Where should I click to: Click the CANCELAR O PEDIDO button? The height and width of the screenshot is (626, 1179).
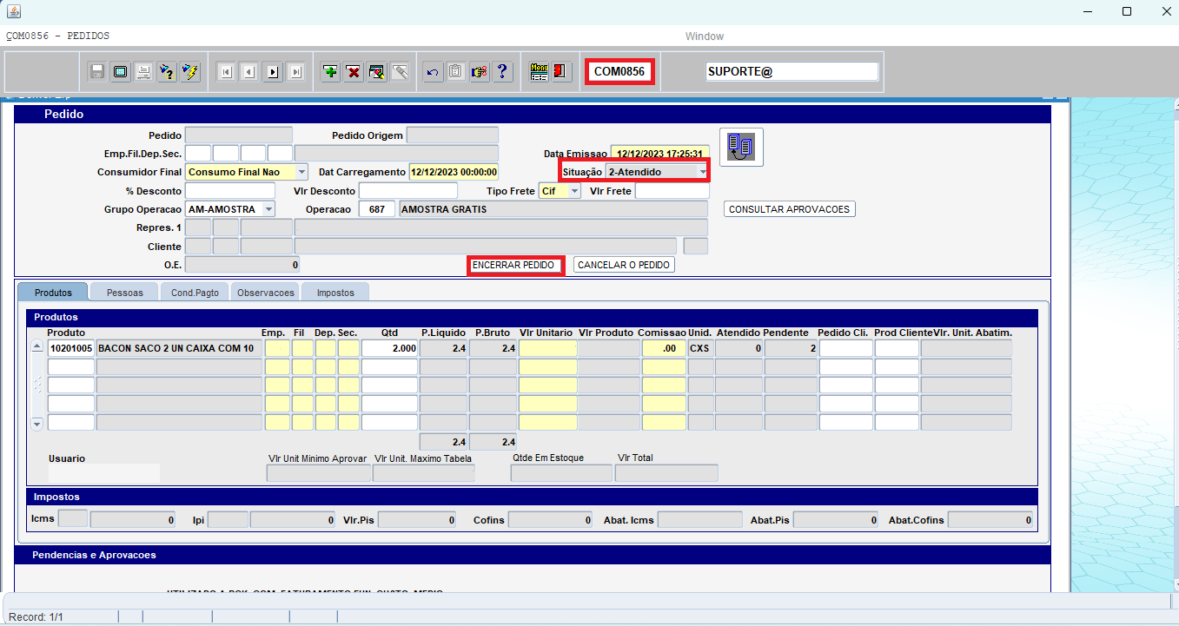(x=624, y=265)
